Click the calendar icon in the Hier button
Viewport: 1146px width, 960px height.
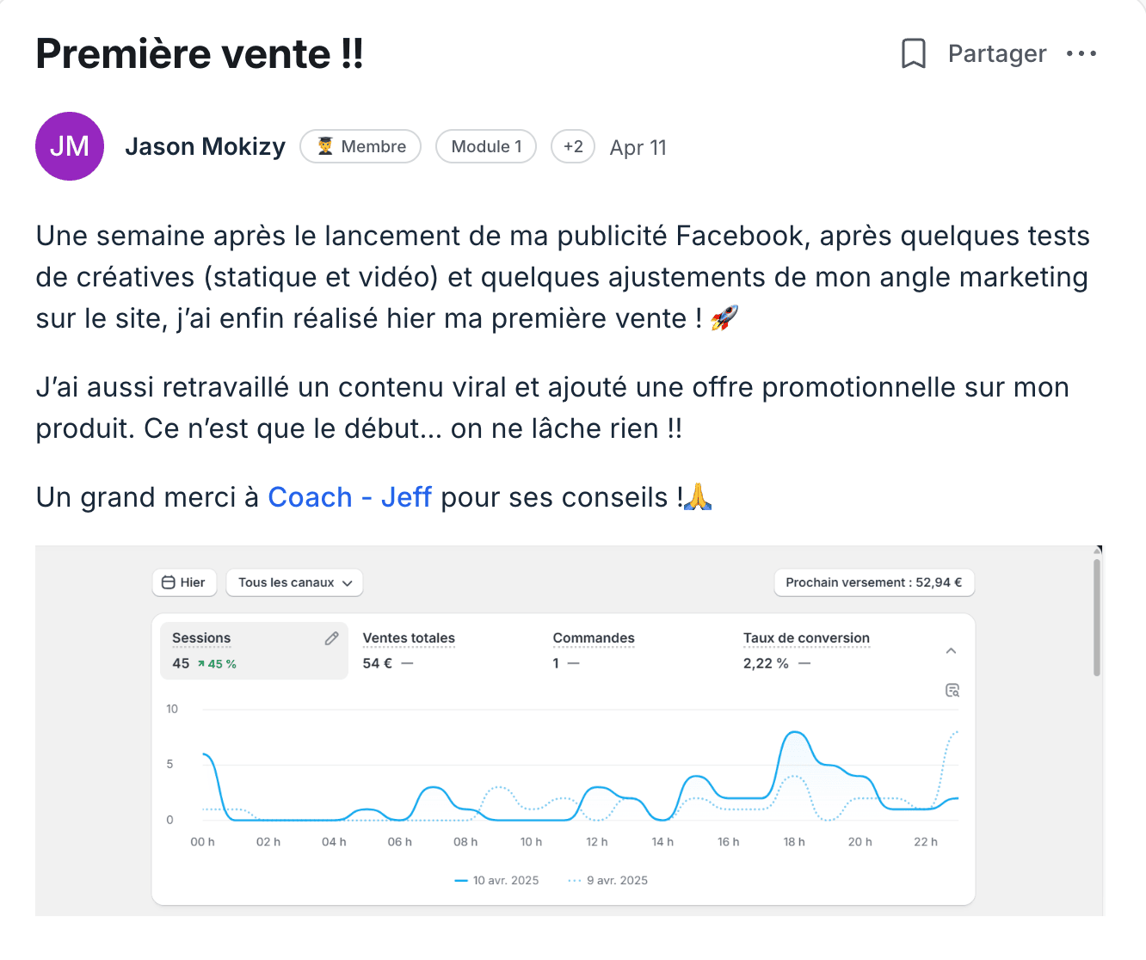click(169, 582)
